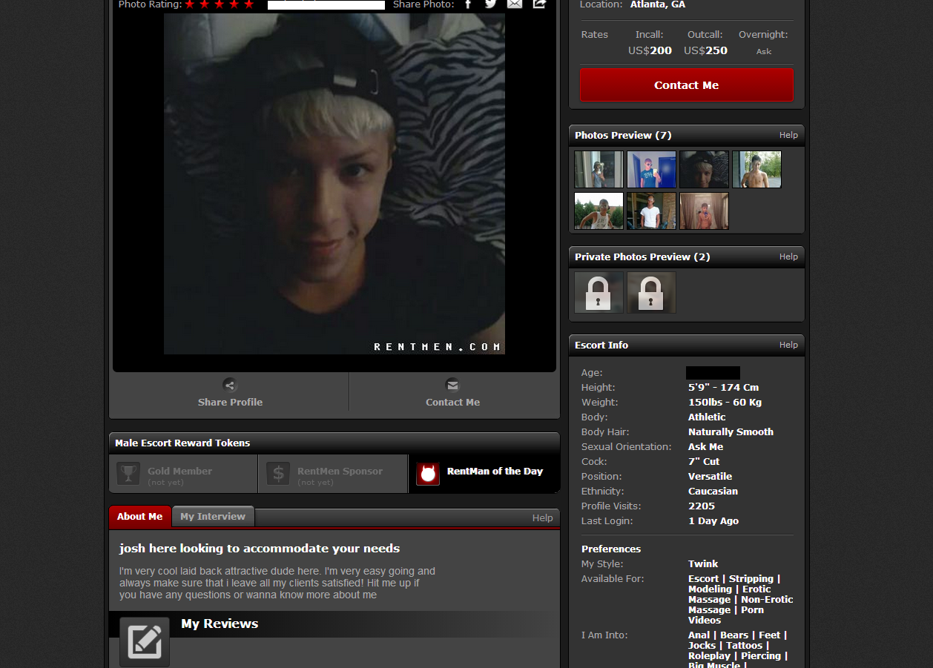Image resolution: width=933 pixels, height=668 pixels.
Task: Open Help in the Escort Info panel
Action: tap(788, 345)
